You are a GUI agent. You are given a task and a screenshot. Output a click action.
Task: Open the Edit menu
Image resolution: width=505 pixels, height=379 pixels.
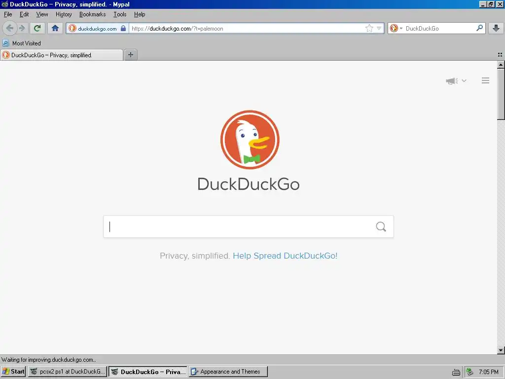tap(24, 14)
